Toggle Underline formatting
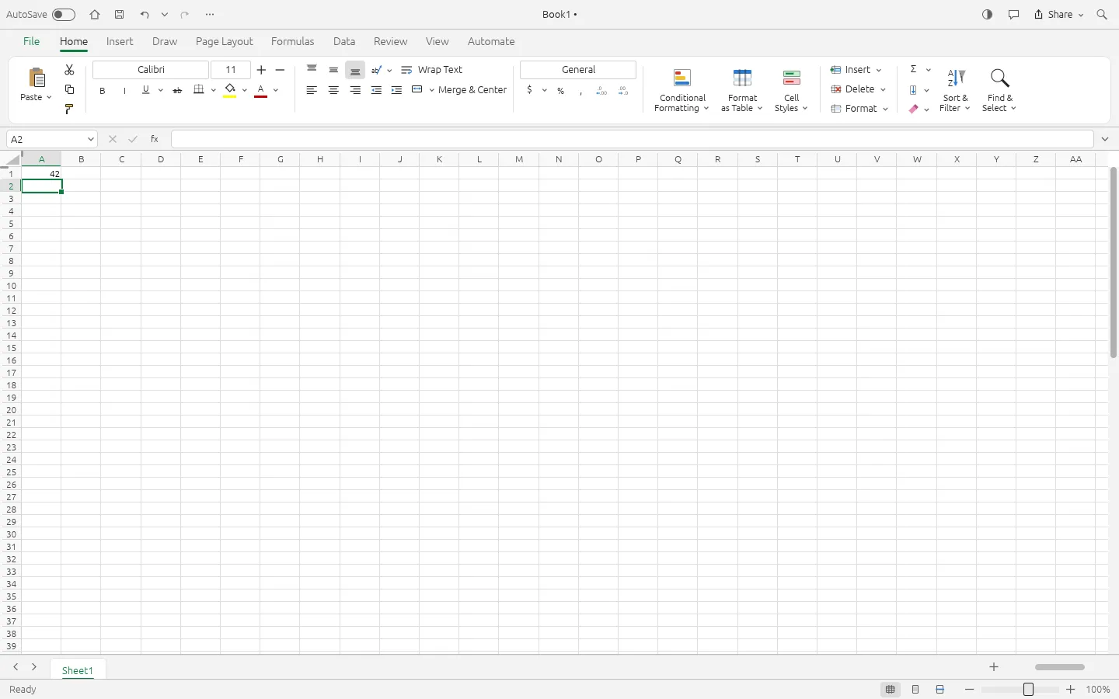The height and width of the screenshot is (699, 1119). point(145,90)
